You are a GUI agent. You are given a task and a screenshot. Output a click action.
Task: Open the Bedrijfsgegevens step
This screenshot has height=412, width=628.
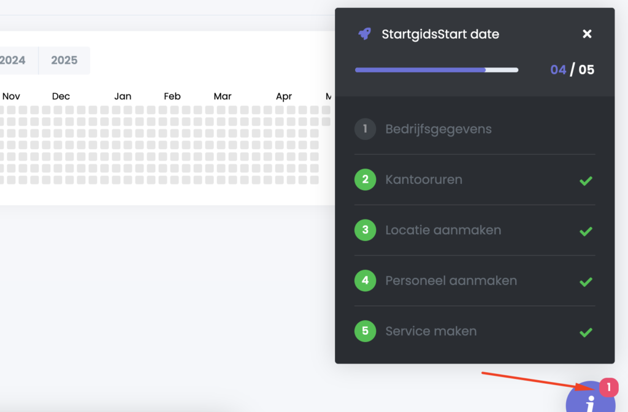tap(438, 129)
